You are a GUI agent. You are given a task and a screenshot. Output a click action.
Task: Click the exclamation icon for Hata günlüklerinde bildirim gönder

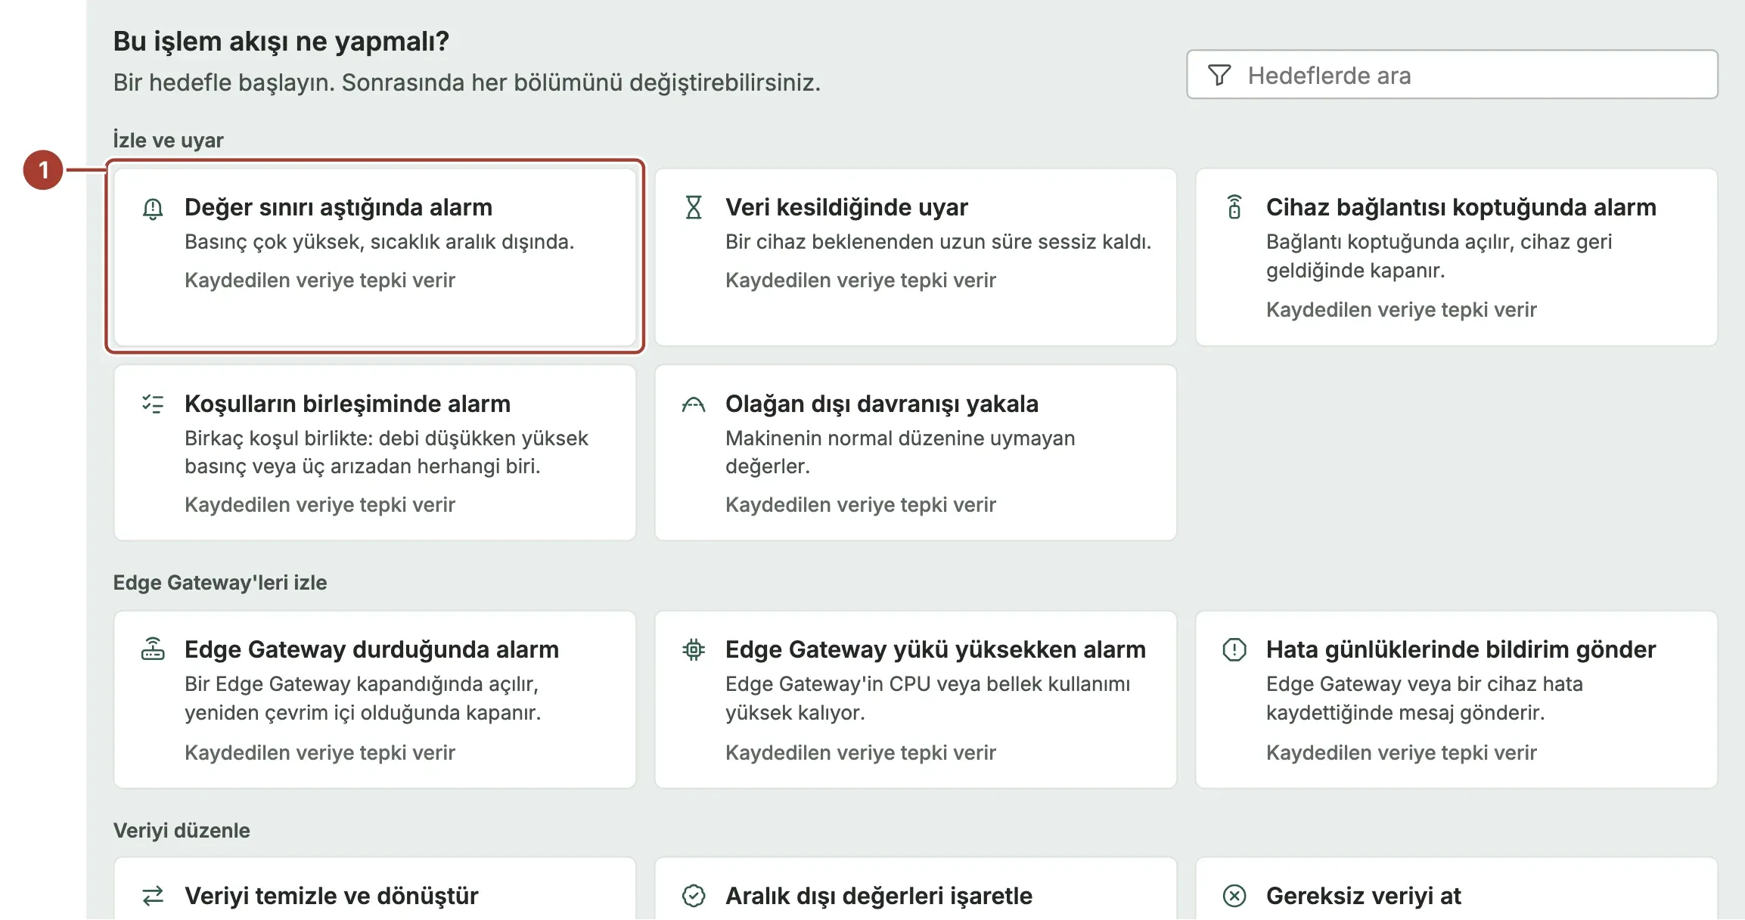click(1234, 649)
